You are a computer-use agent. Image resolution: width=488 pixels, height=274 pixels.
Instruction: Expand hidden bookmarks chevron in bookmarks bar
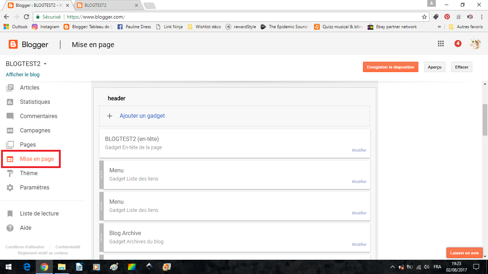439,27
